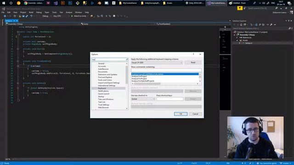294x165 pixels.
Task: Click the Undo toolbar icon
Action: (x=31, y=16)
